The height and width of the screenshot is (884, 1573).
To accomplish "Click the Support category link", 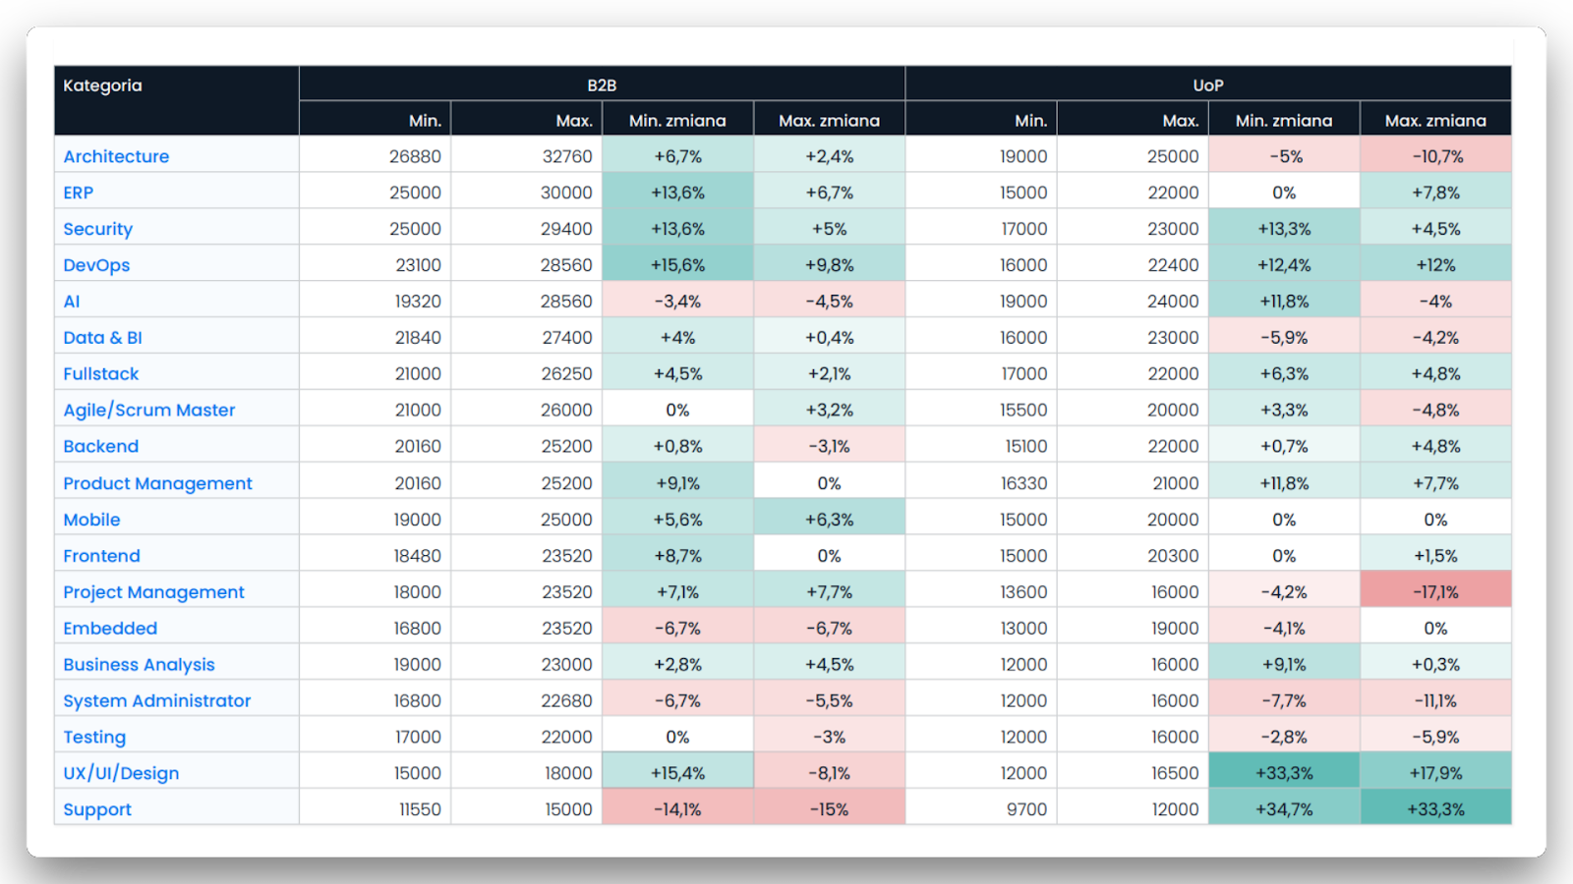I will click(97, 809).
